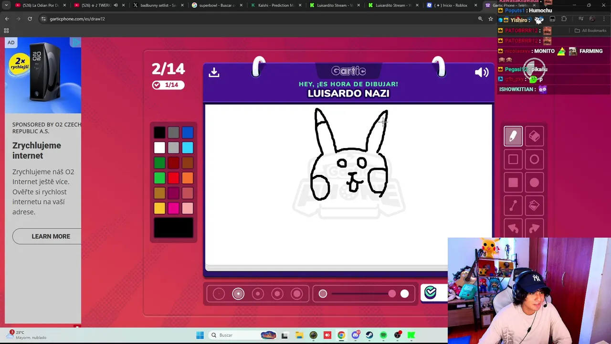611x344 pixels.
Task: Adjust the opacity slider handle
Action: pyautogui.click(x=392, y=294)
